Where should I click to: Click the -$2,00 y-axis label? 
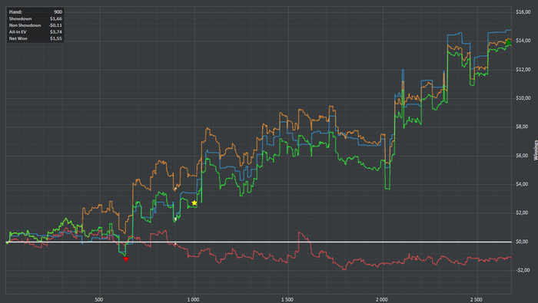523,270
